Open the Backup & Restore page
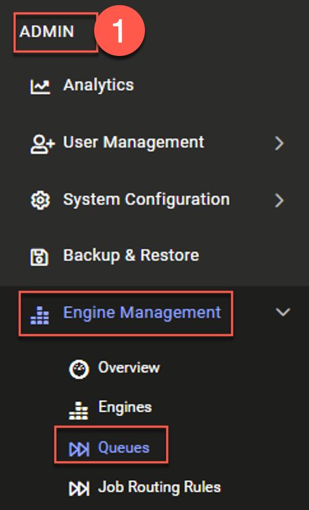 (x=131, y=256)
